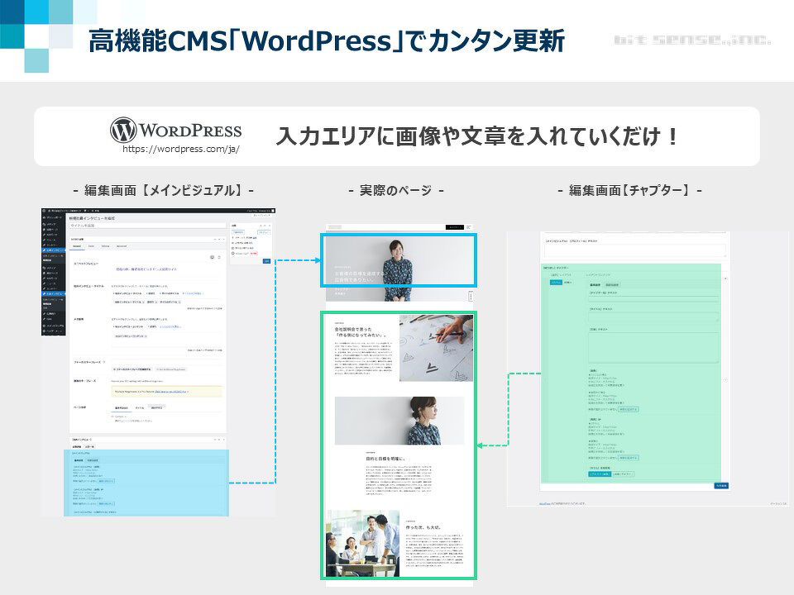Viewport: 794px width, 595px height.
Task: Switch to the Social tab in SEO settings
Action: [105, 246]
